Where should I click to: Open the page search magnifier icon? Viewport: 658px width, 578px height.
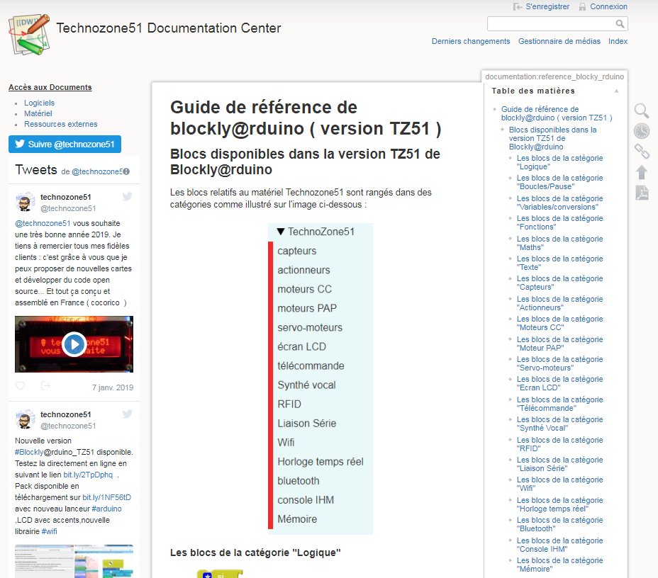(642, 111)
